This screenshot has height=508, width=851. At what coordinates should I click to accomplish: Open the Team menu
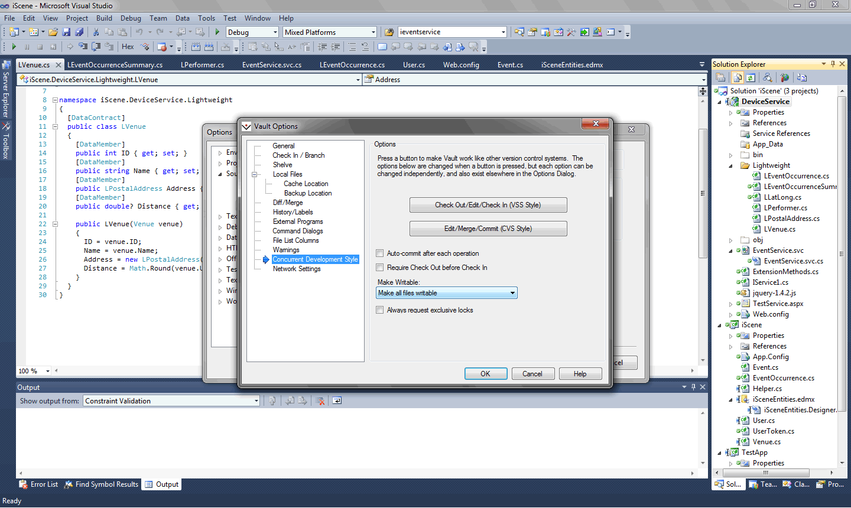pos(158,18)
